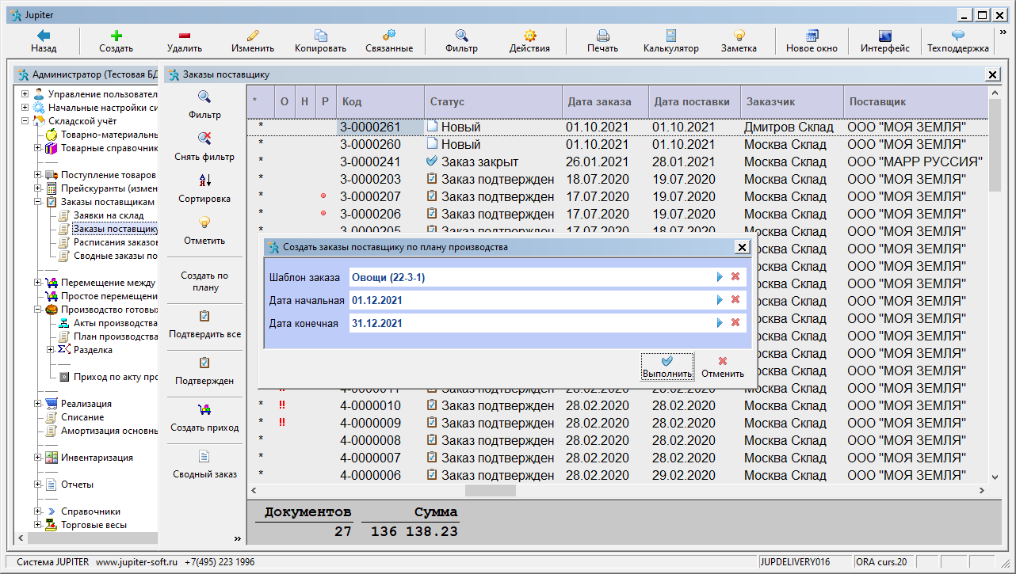Clear the Шаблон заказа field
The height and width of the screenshot is (574, 1016).
click(735, 277)
